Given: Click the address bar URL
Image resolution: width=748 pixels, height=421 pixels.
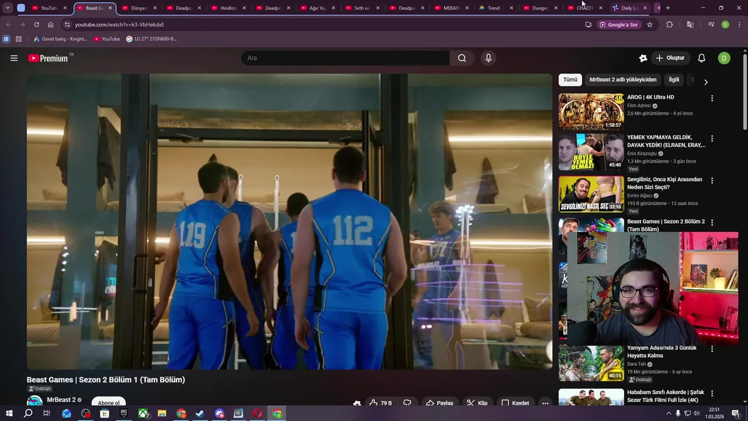Looking at the screenshot, I should click(119, 25).
